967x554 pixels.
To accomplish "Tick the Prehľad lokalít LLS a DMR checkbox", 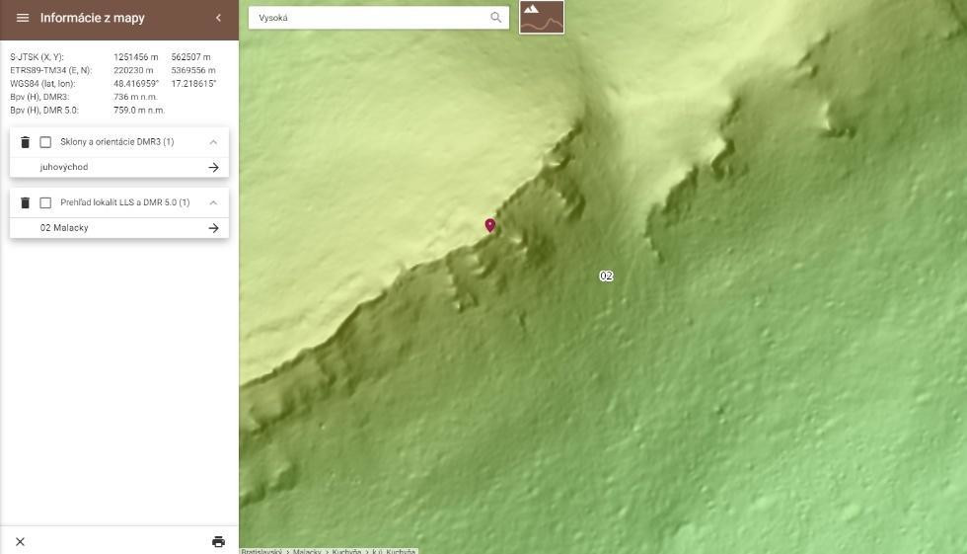I will point(45,202).
